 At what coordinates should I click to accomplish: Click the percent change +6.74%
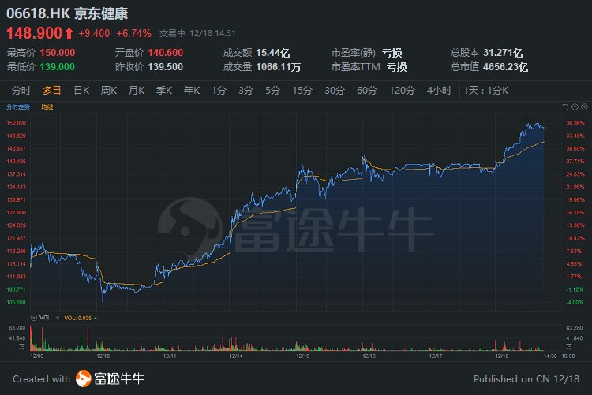[133, 34]
